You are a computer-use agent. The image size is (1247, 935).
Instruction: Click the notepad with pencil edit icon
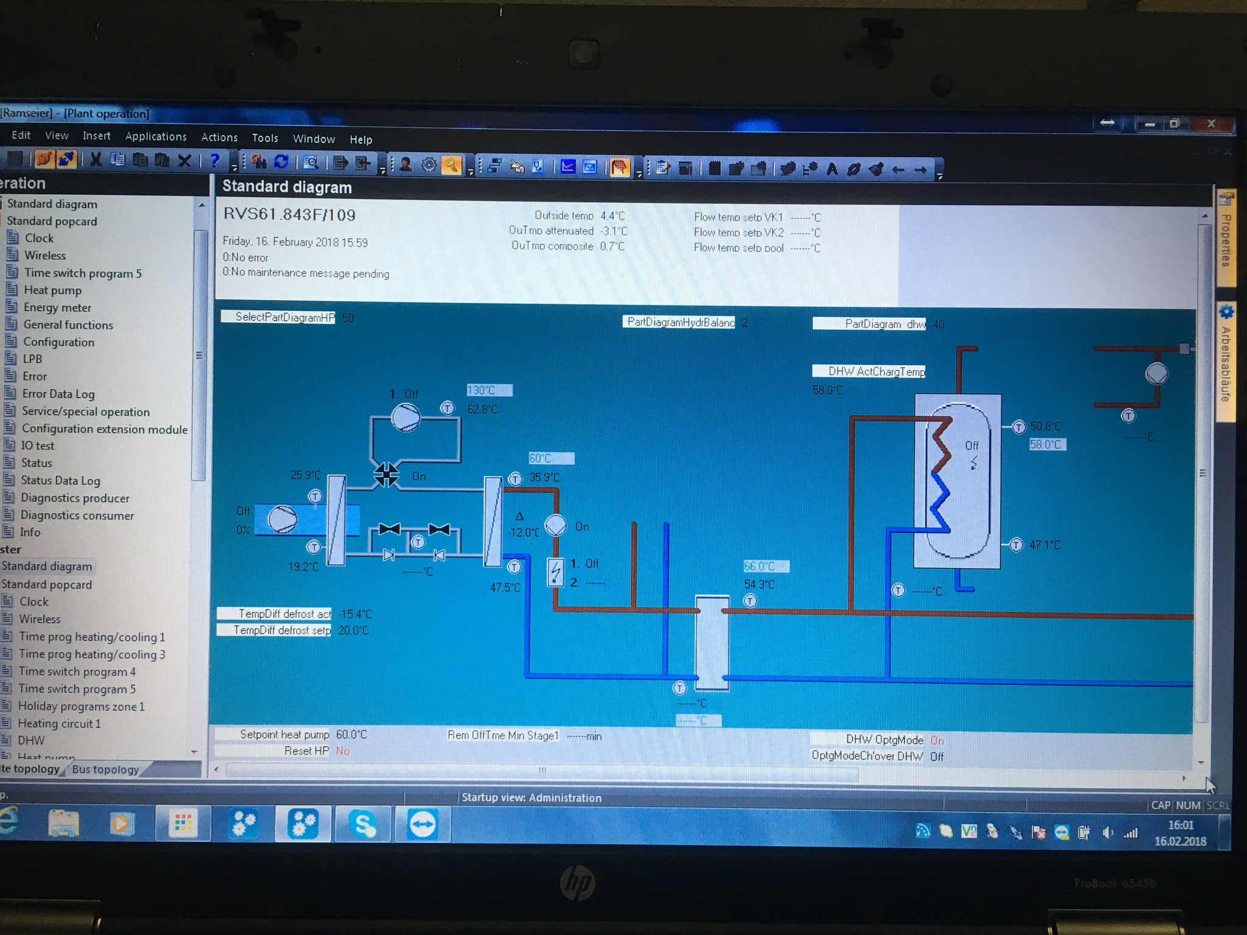(663, 167)
